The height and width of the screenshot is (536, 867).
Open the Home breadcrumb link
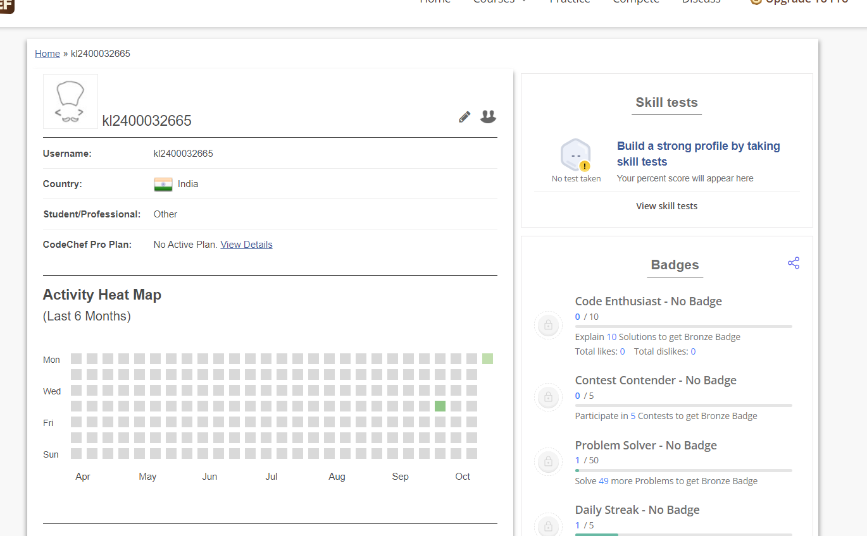(47, 54)
